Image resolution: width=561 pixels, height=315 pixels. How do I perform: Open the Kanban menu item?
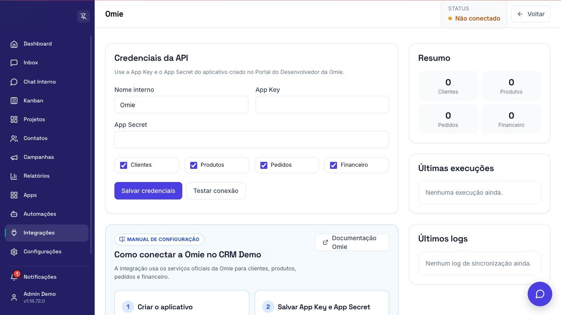[46, 101]
